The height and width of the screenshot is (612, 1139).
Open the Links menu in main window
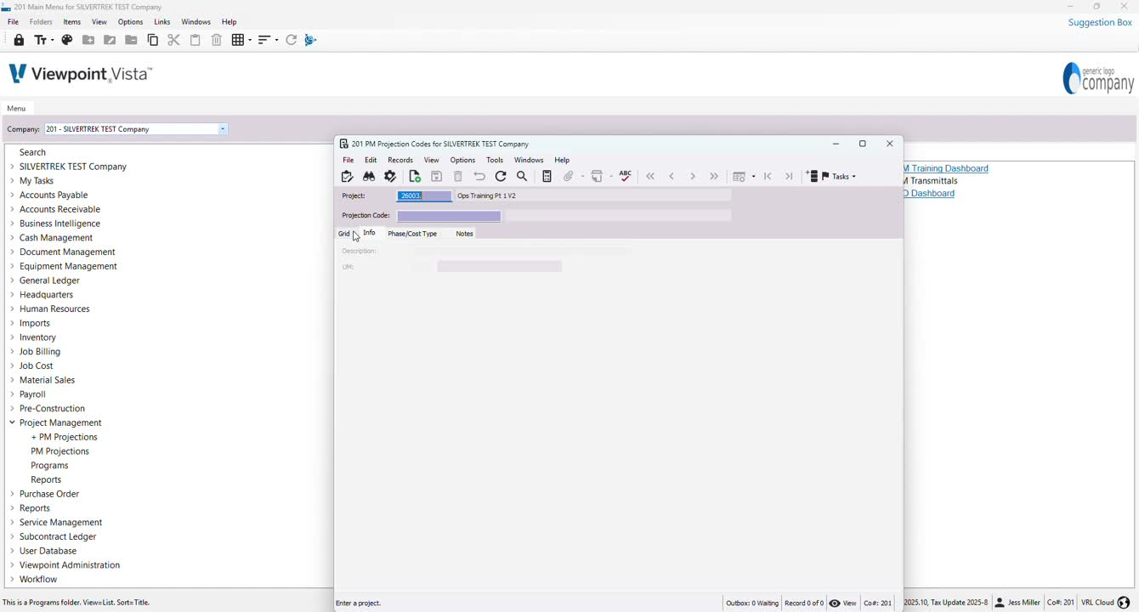(x=162, y=22)
